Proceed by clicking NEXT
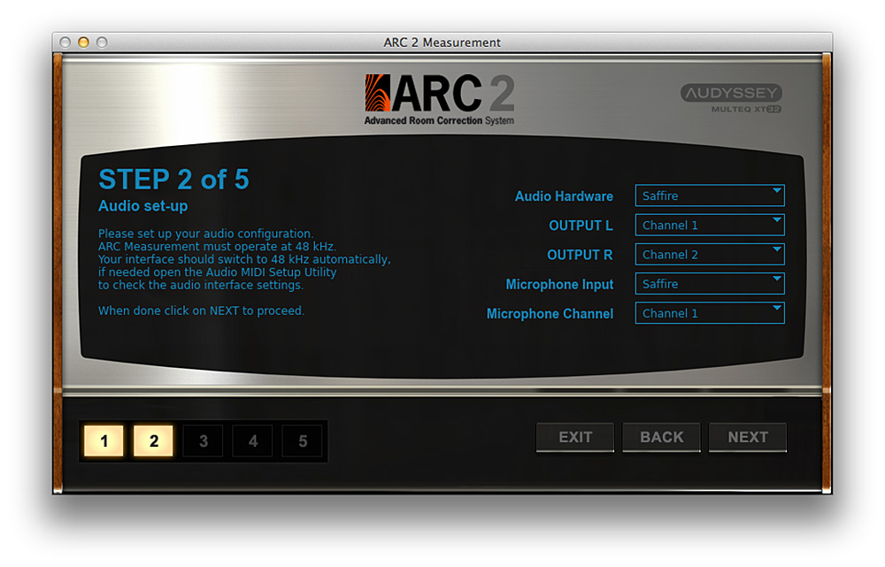The height and width of the screenshot is (567, 885). tap(748, 437)
